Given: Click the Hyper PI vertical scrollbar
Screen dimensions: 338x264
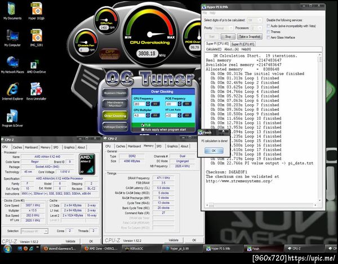Looking at the screenshot, I should point(320,127).
